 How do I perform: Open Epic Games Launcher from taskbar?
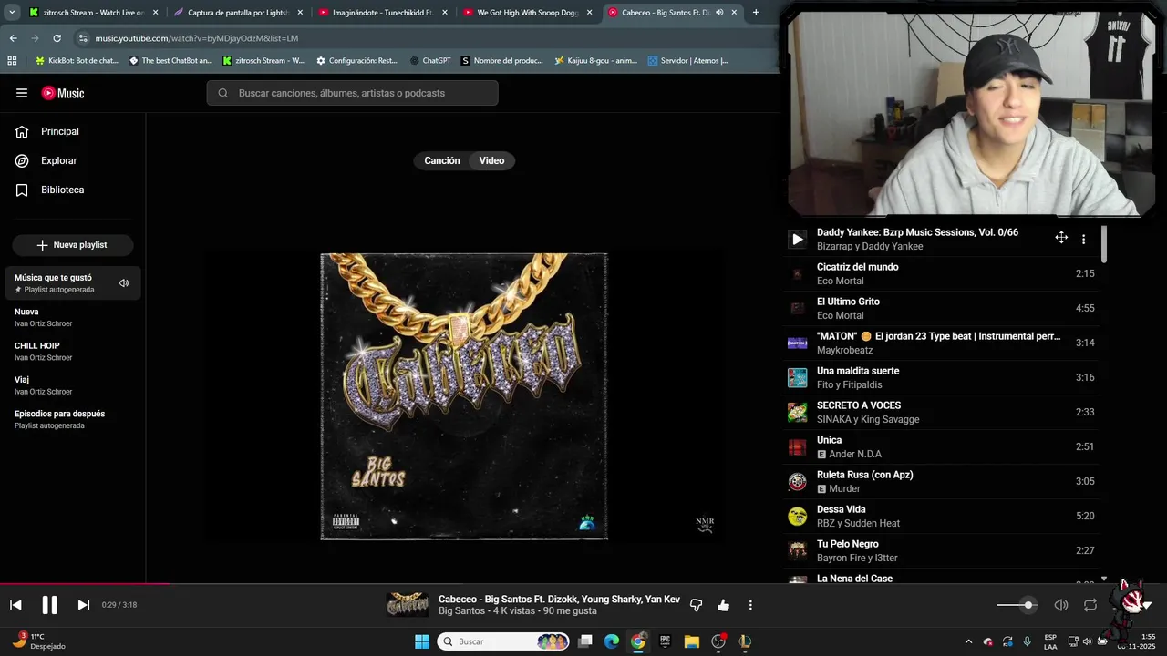tap(665, 641)
